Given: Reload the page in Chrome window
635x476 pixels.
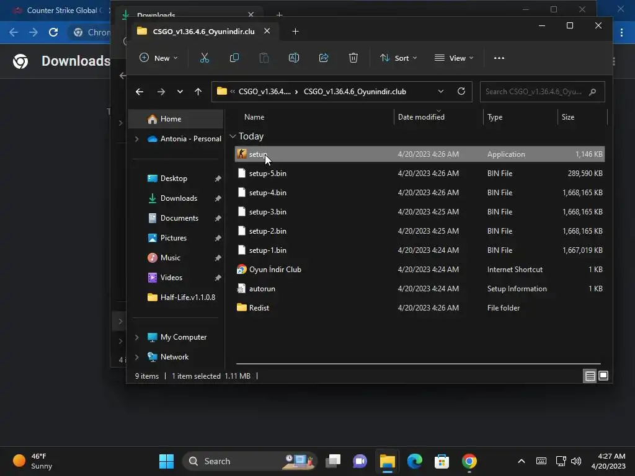Looking at the screenshot, I should pos(53,32).
